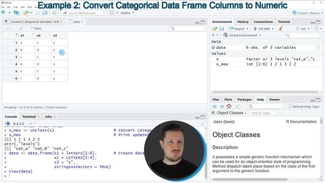Switch to the Viewer tab
This screenshot has height=183, width=325.
(274, 100)
